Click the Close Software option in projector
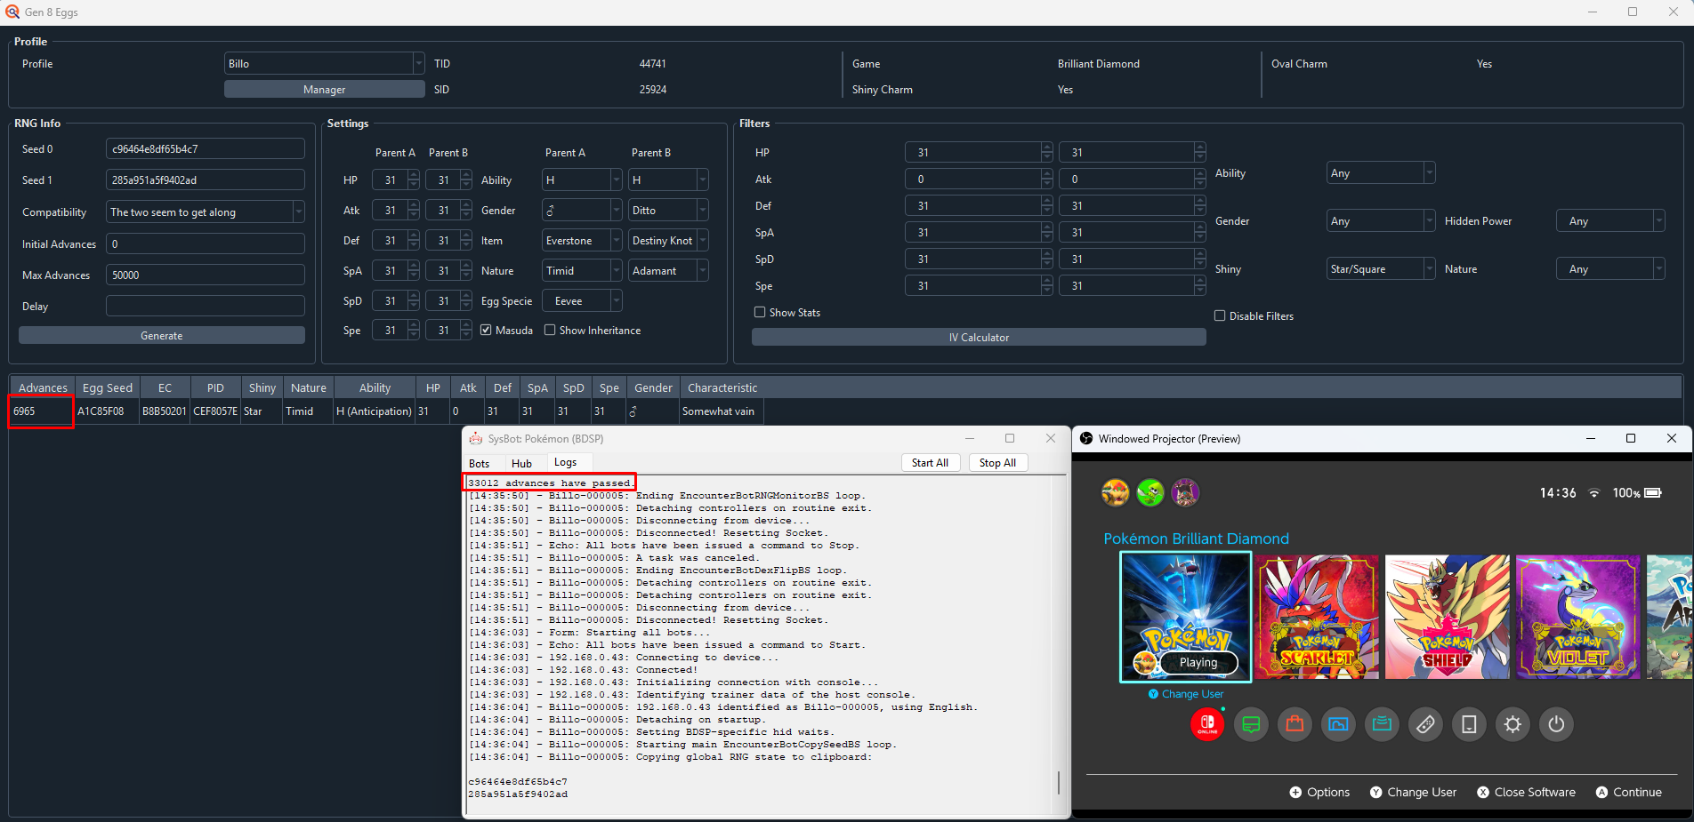The width and height of the screenshot is (1694, 822). (x=1526, y=792)
